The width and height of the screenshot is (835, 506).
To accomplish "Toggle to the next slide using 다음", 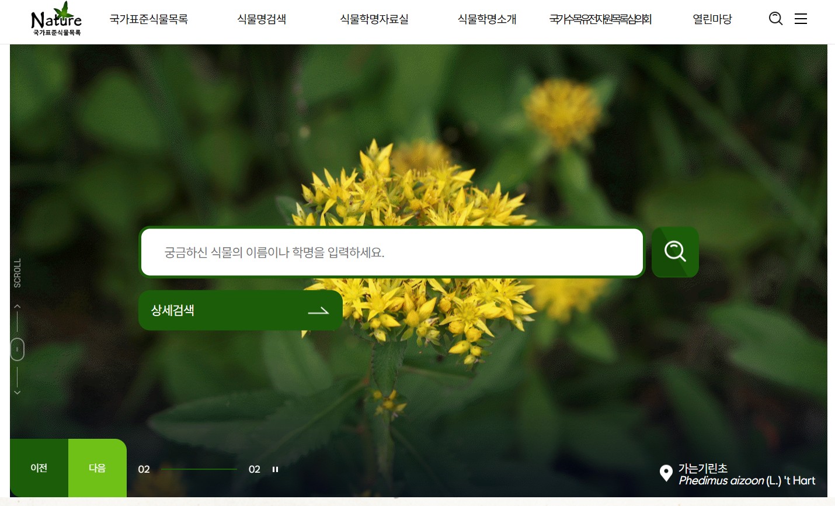I will (97, 467).
